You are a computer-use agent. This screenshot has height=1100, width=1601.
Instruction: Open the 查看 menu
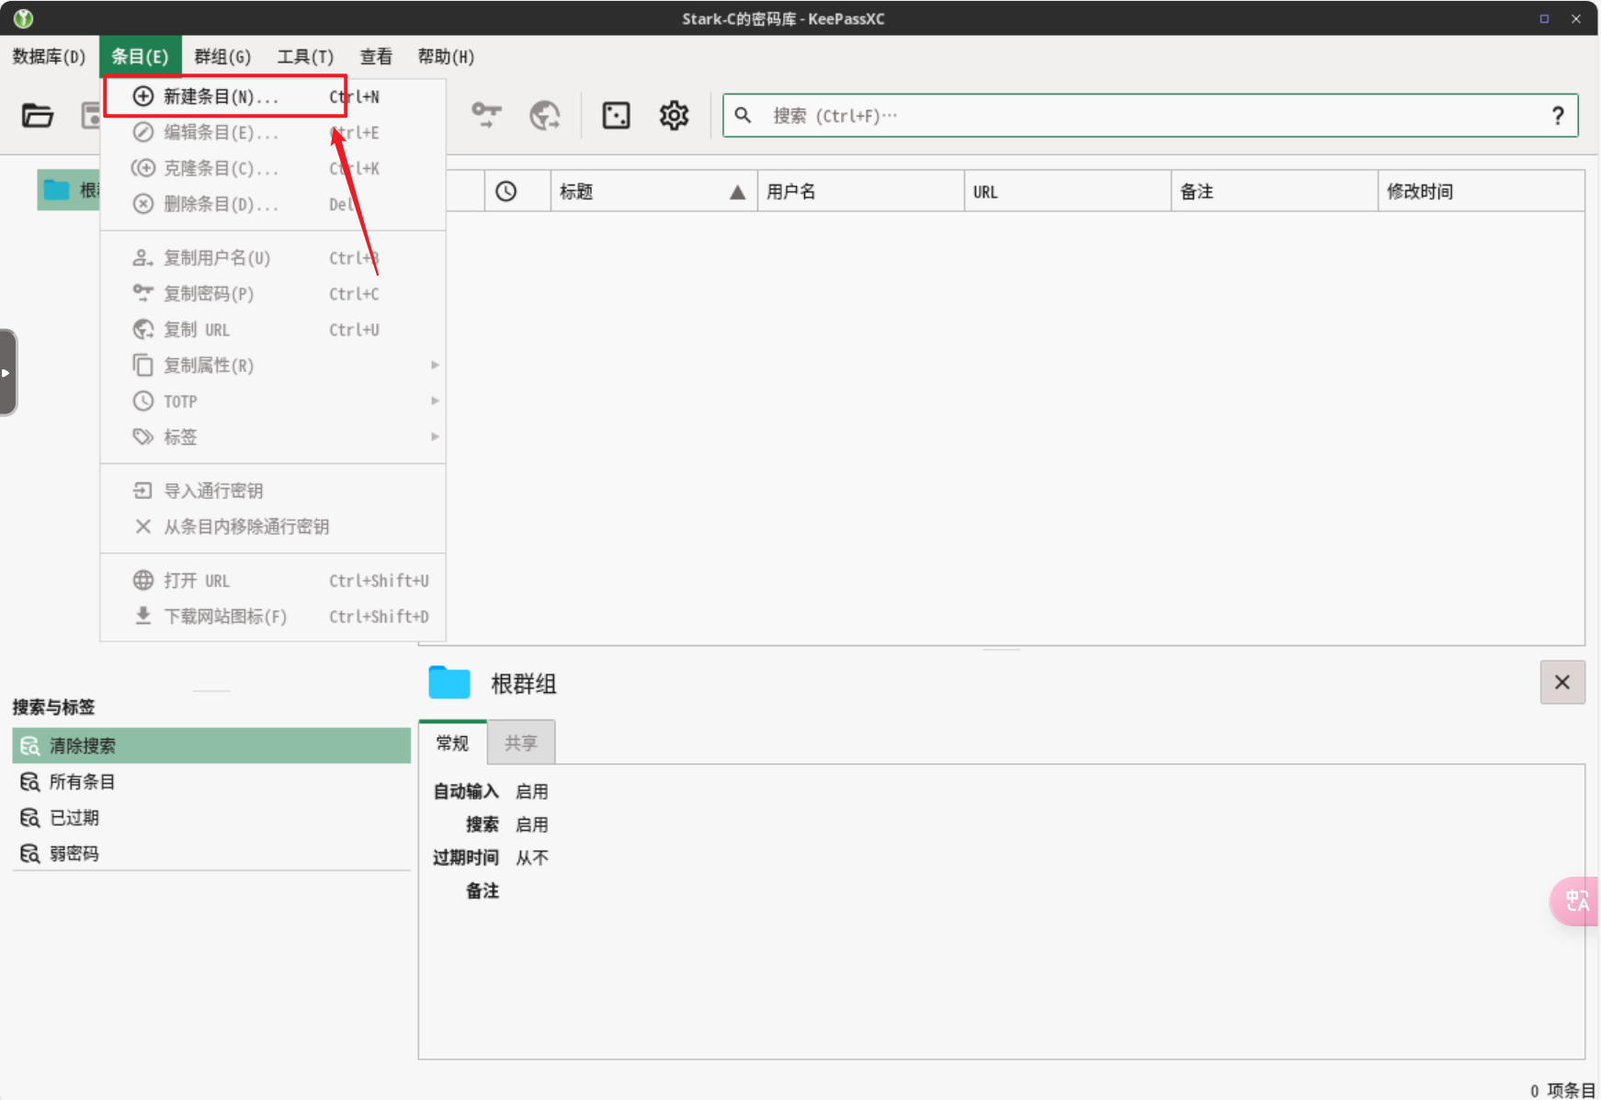pyautogui.click(x=376, y=57)
